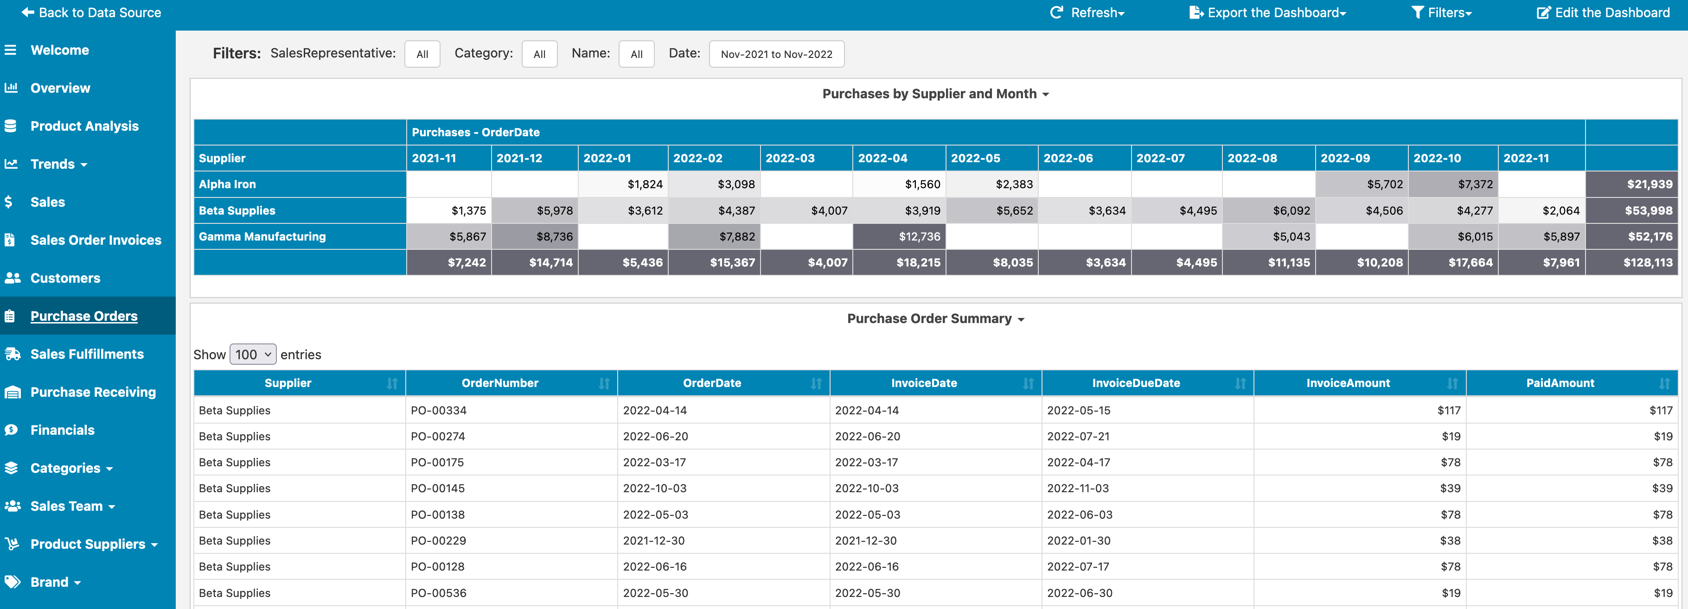
Task: Open the Product Analysis page
Action: point(84,126)
